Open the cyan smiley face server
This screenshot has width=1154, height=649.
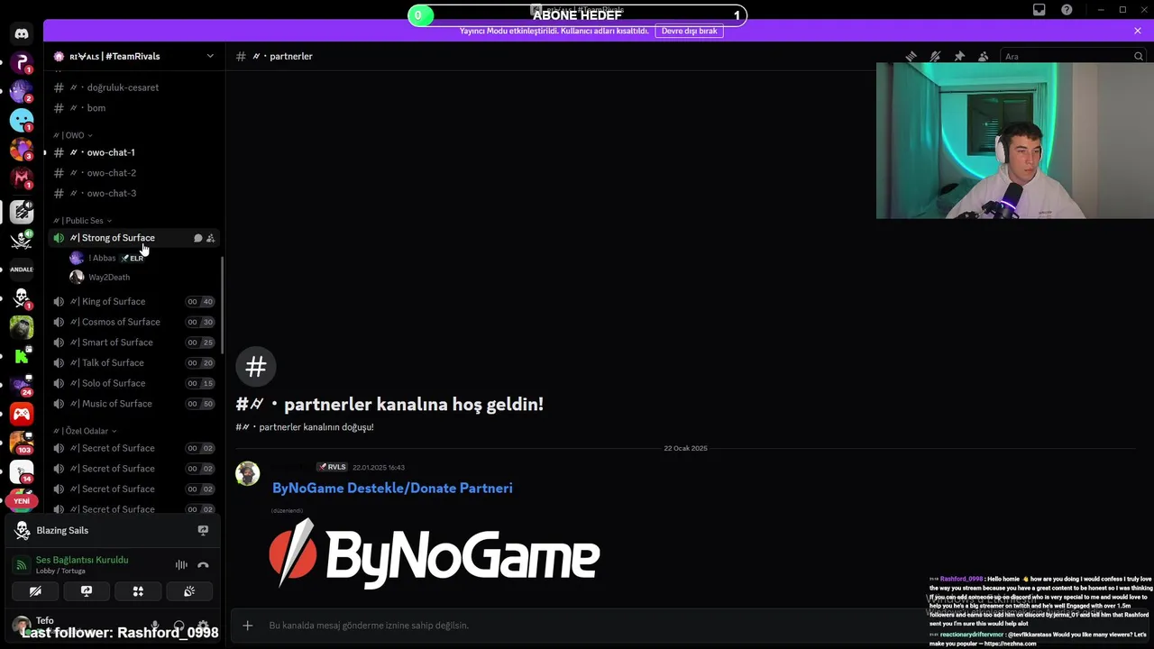[22, 120]
